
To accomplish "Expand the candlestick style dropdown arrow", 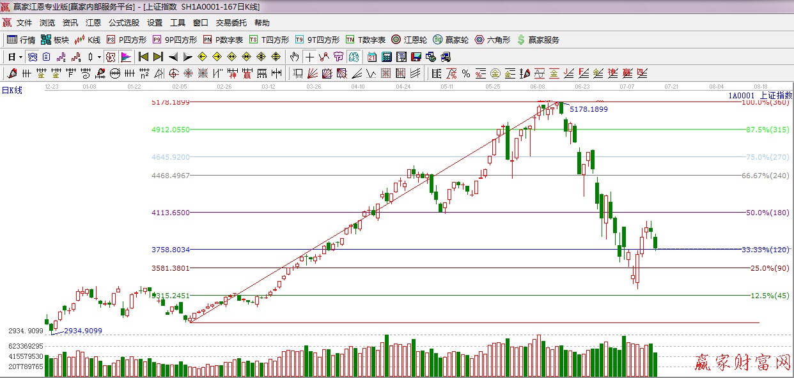I will 99,57.
